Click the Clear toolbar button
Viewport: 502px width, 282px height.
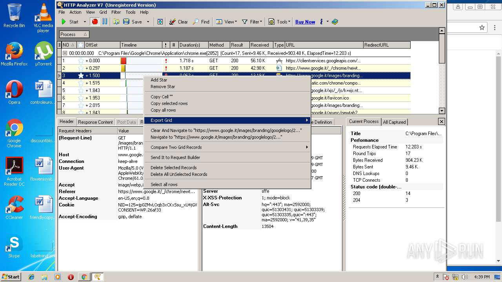coord(178,22)
